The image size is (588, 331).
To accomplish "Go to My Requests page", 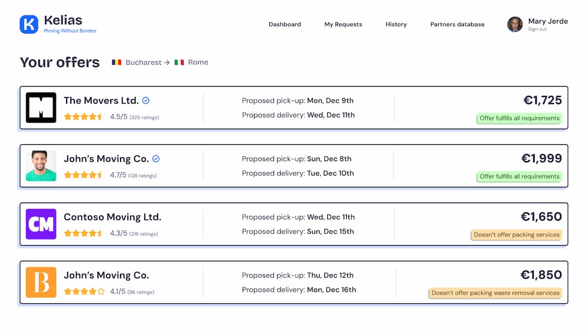I will (343, 24).
